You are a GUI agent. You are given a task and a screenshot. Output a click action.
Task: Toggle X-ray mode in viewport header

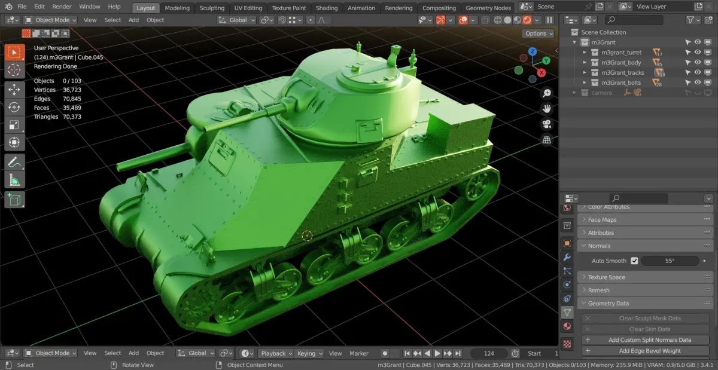click(485, 20)
